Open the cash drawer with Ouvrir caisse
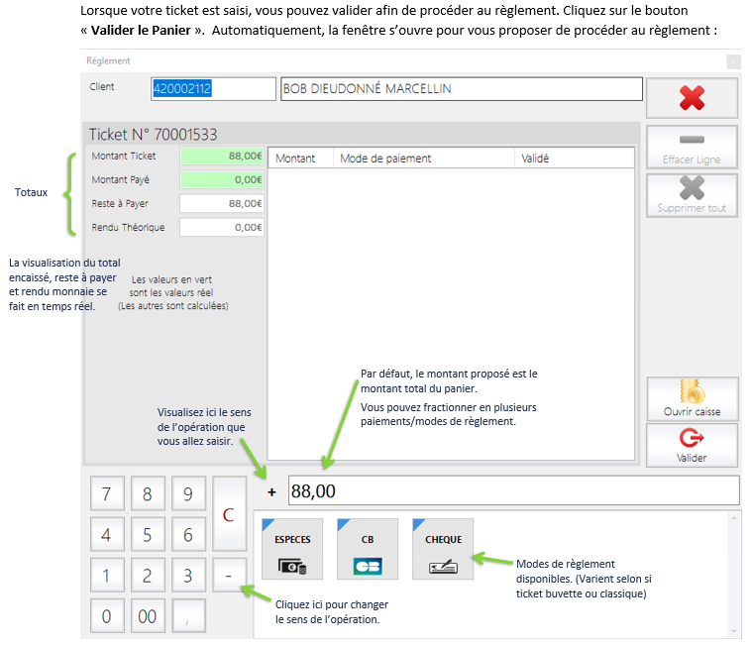This screenshot has height=645, width=751. (x=692, y=397)
